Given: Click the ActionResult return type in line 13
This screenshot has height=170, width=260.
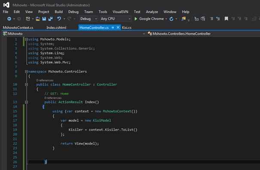Looking at the screenshot, I should pos(70,102).
